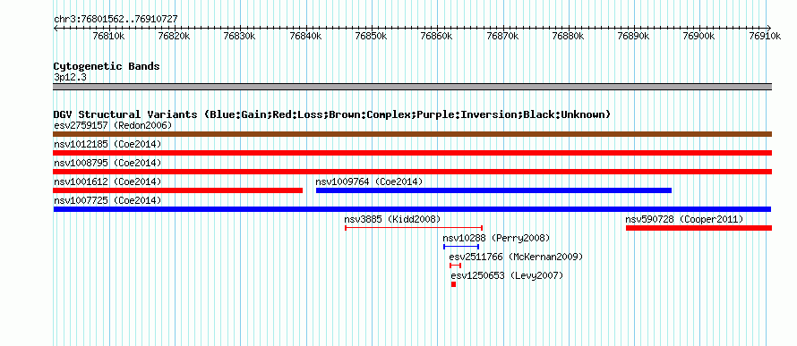This screenshot has width=797, height=346.
Task: Click the 76830k ruler tick label
Action: pyautogui.click(x=240, y=36)
